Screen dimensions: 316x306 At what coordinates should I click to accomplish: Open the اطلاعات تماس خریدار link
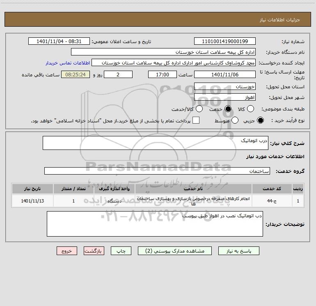pos(68,63)
